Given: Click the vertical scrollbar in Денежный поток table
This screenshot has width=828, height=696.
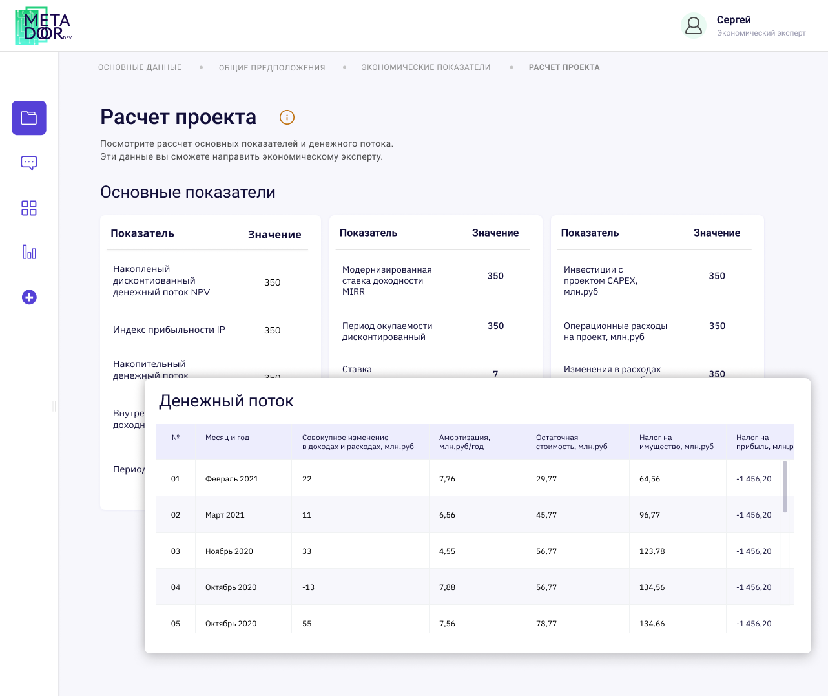Looking at the screenshot, I should (x=785, y=487).
